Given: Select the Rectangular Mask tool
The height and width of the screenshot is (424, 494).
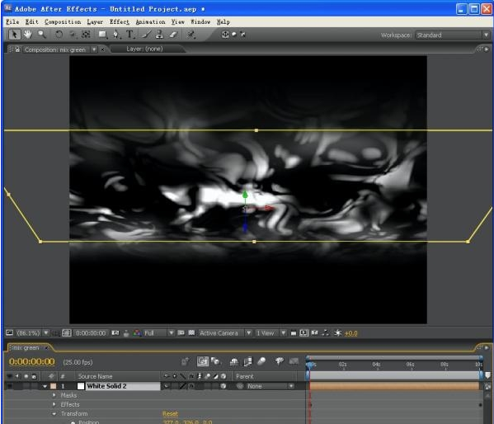Looking at the screenshot, I should 102,35.
